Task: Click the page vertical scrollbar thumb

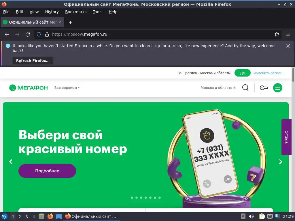Action: [x=293, y=75]
